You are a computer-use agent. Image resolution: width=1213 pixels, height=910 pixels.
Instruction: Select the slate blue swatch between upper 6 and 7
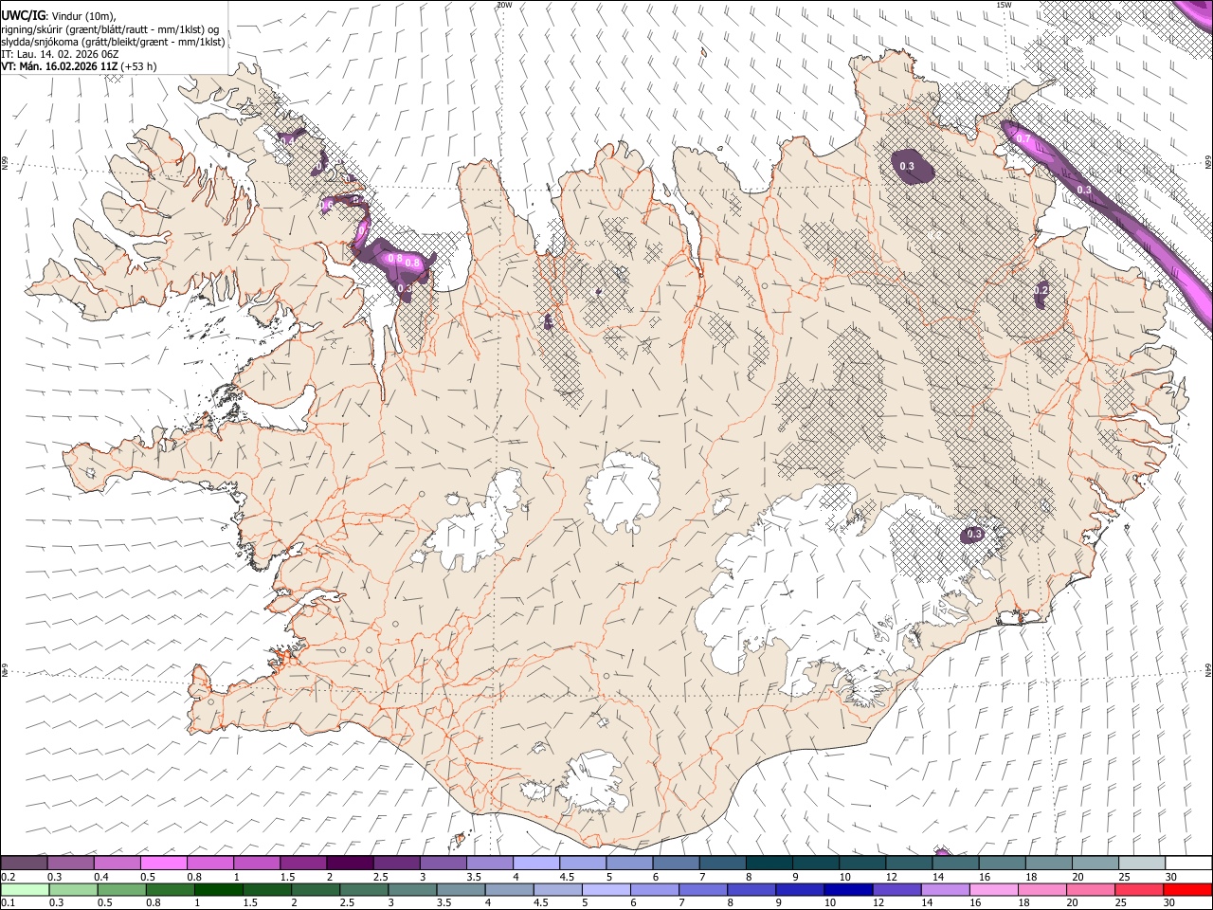(x=676, y=864)
